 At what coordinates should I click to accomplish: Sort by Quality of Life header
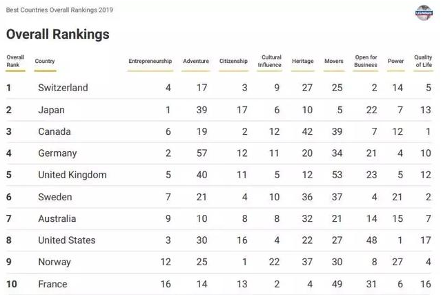point(422,61)
